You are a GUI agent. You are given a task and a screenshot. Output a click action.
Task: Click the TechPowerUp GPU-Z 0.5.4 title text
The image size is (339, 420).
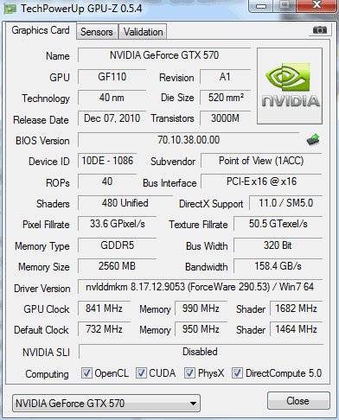point(81,9)
